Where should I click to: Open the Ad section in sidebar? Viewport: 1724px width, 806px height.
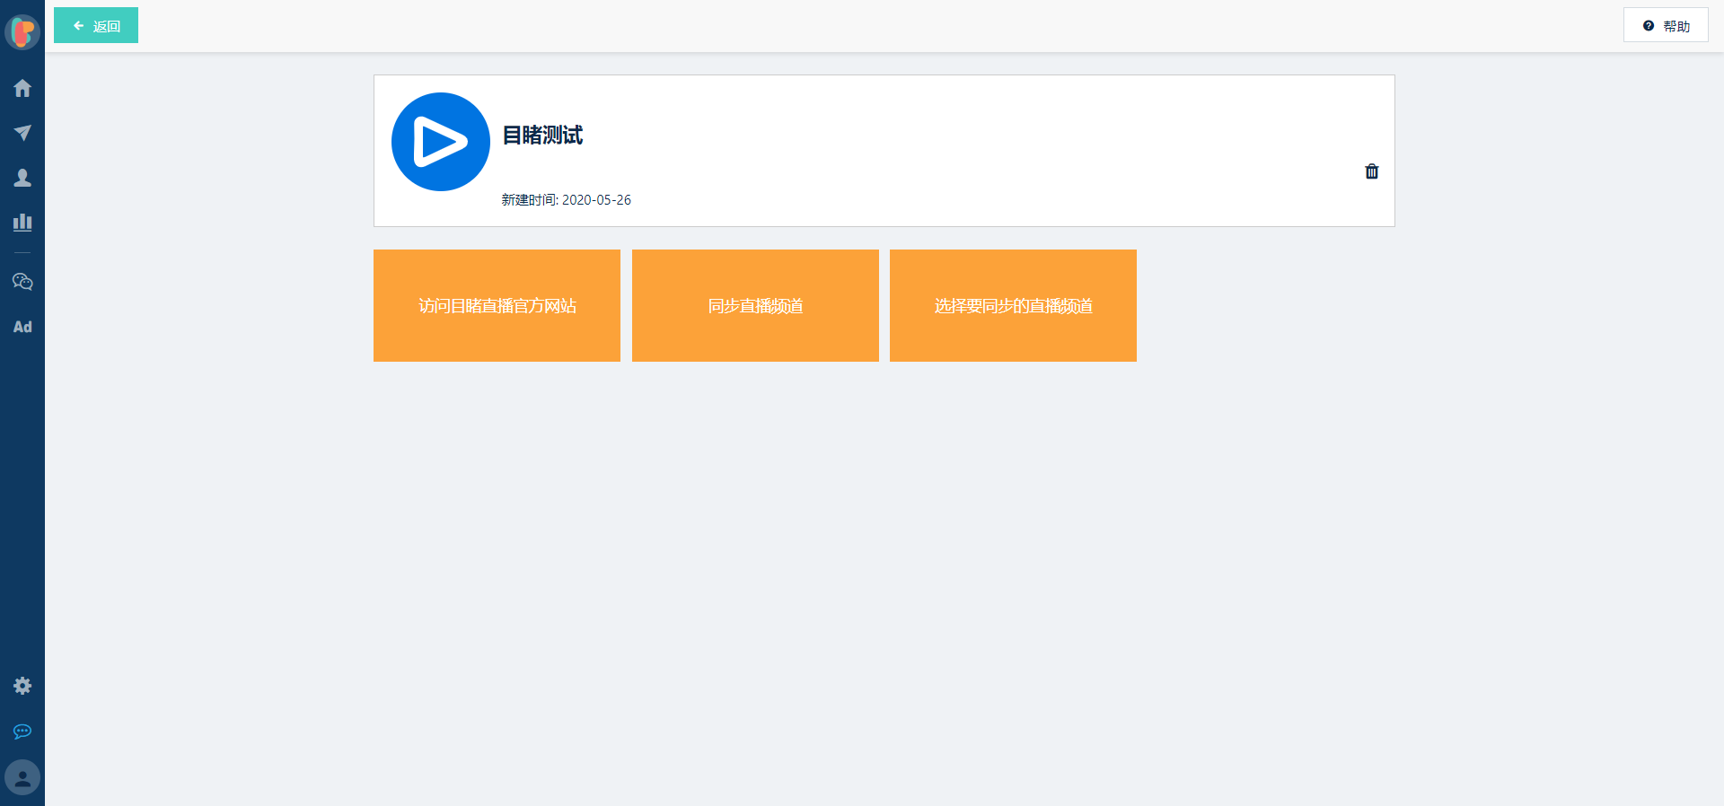pos(22,327)
